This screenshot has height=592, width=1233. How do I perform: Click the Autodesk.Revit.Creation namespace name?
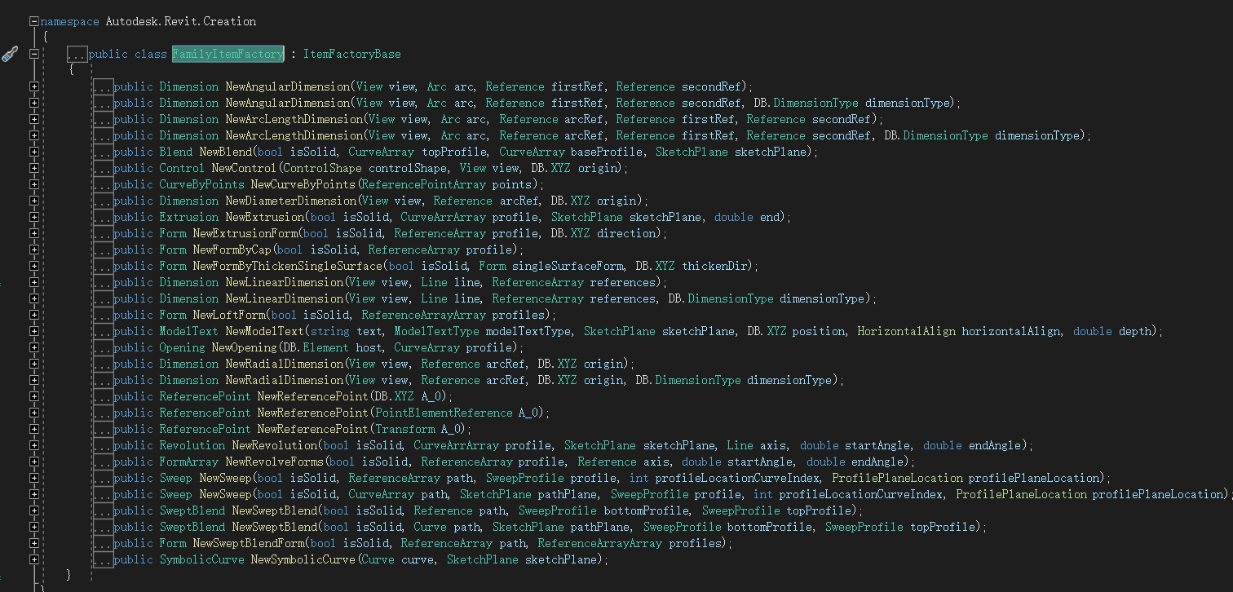[180, 21]
